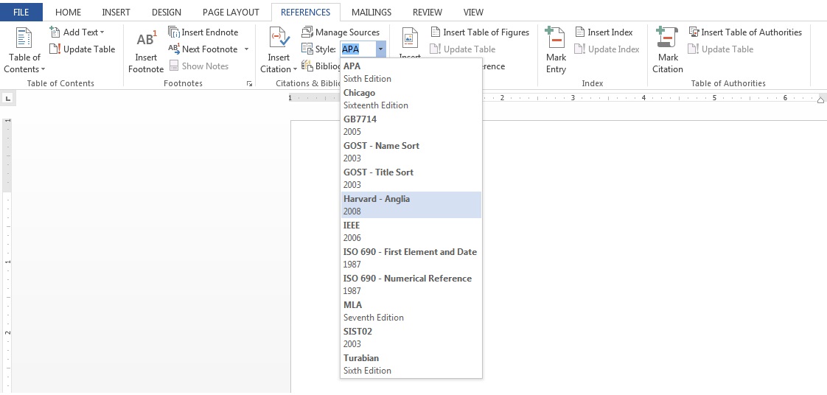Open the Next Footnote dropdown arrow

(246, 49)
